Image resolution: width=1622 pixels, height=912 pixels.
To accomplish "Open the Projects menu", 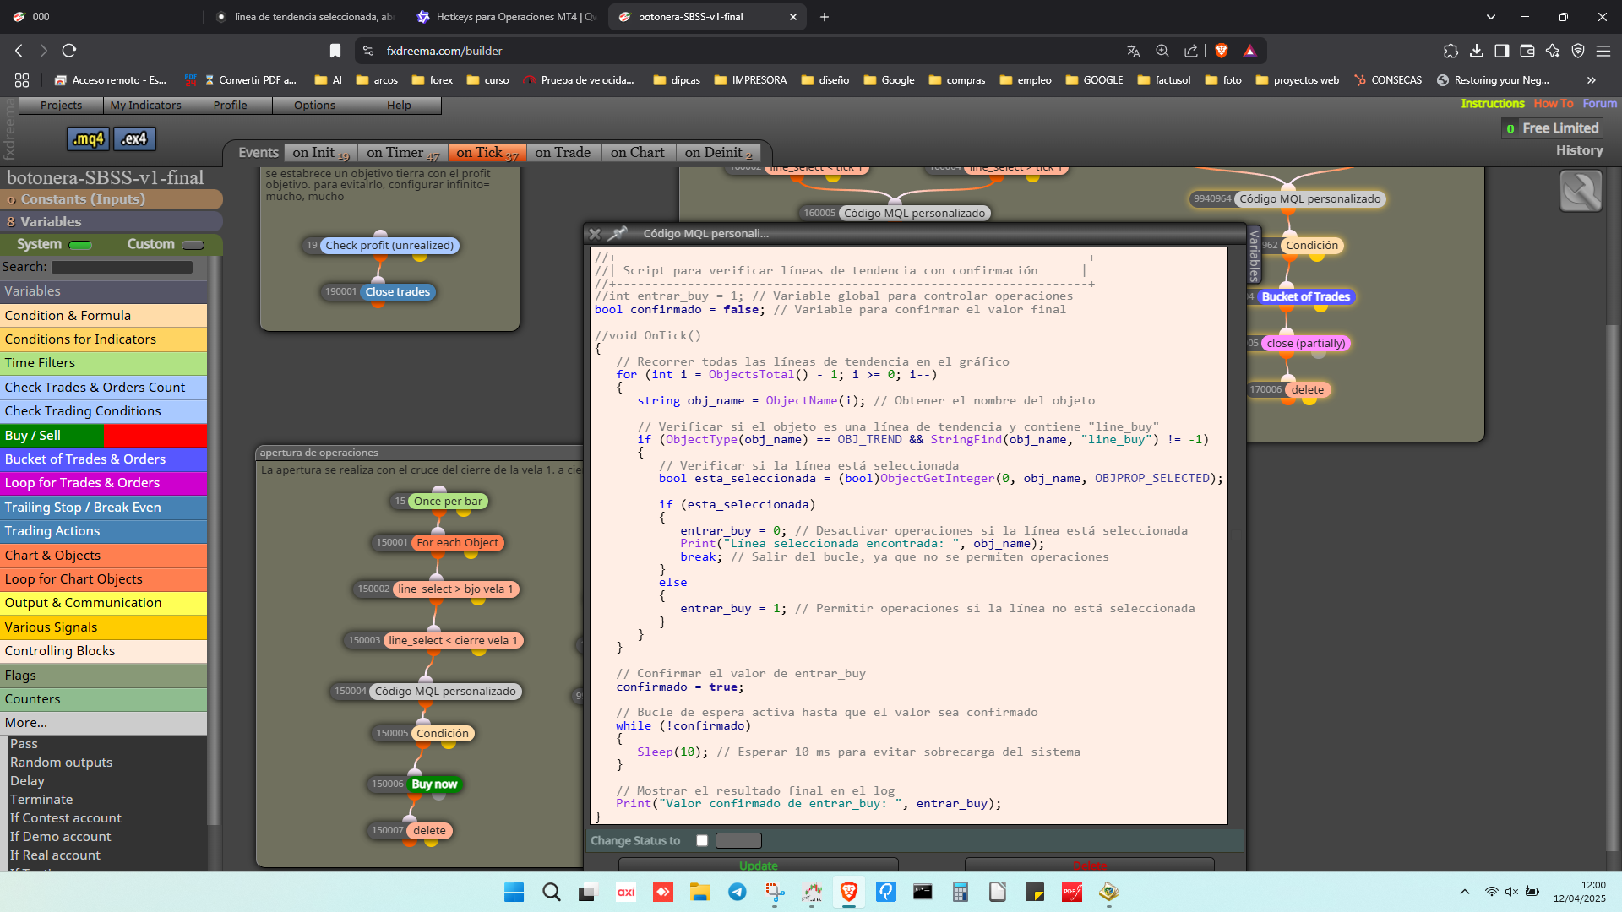I will (61, 106).
